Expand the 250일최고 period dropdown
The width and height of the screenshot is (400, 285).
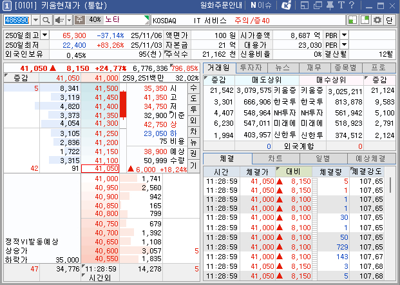coord(45,34)
